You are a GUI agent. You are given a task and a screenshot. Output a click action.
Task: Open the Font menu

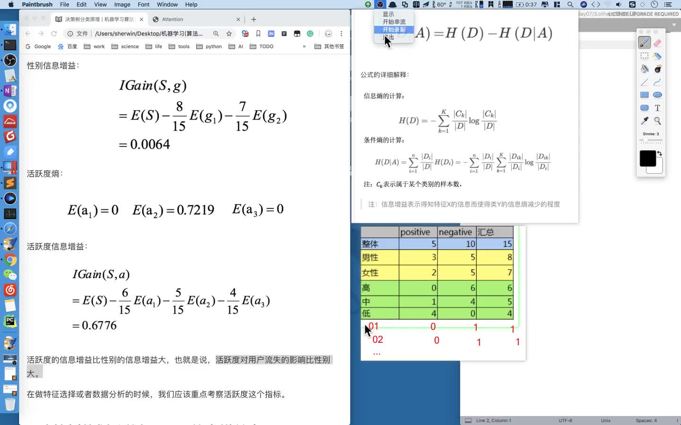[x=143, y=4]
